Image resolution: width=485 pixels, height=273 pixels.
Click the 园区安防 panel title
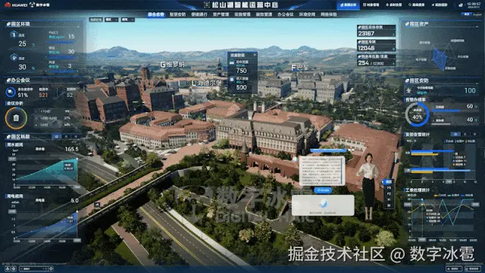coord(417,80)
